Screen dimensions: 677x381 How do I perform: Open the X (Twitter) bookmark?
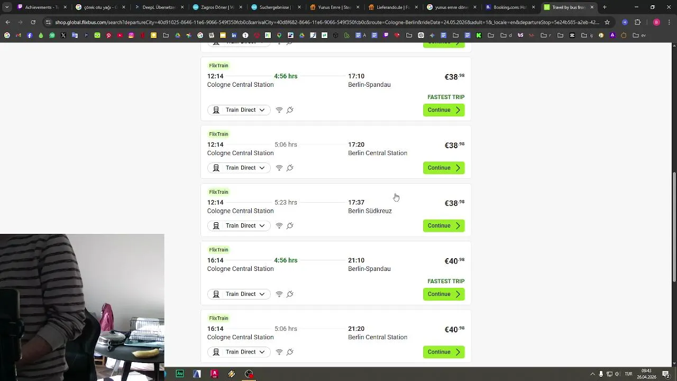[63, 35]
